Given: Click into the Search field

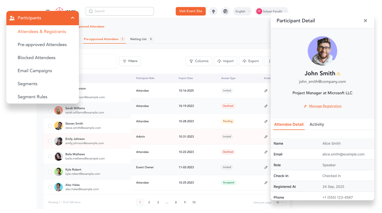Looking at the screenshot, I should tap(120, 11).
